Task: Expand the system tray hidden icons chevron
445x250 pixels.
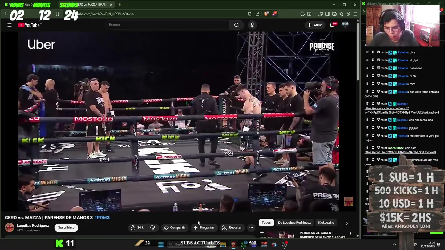Action: click(x=394, y=244)
